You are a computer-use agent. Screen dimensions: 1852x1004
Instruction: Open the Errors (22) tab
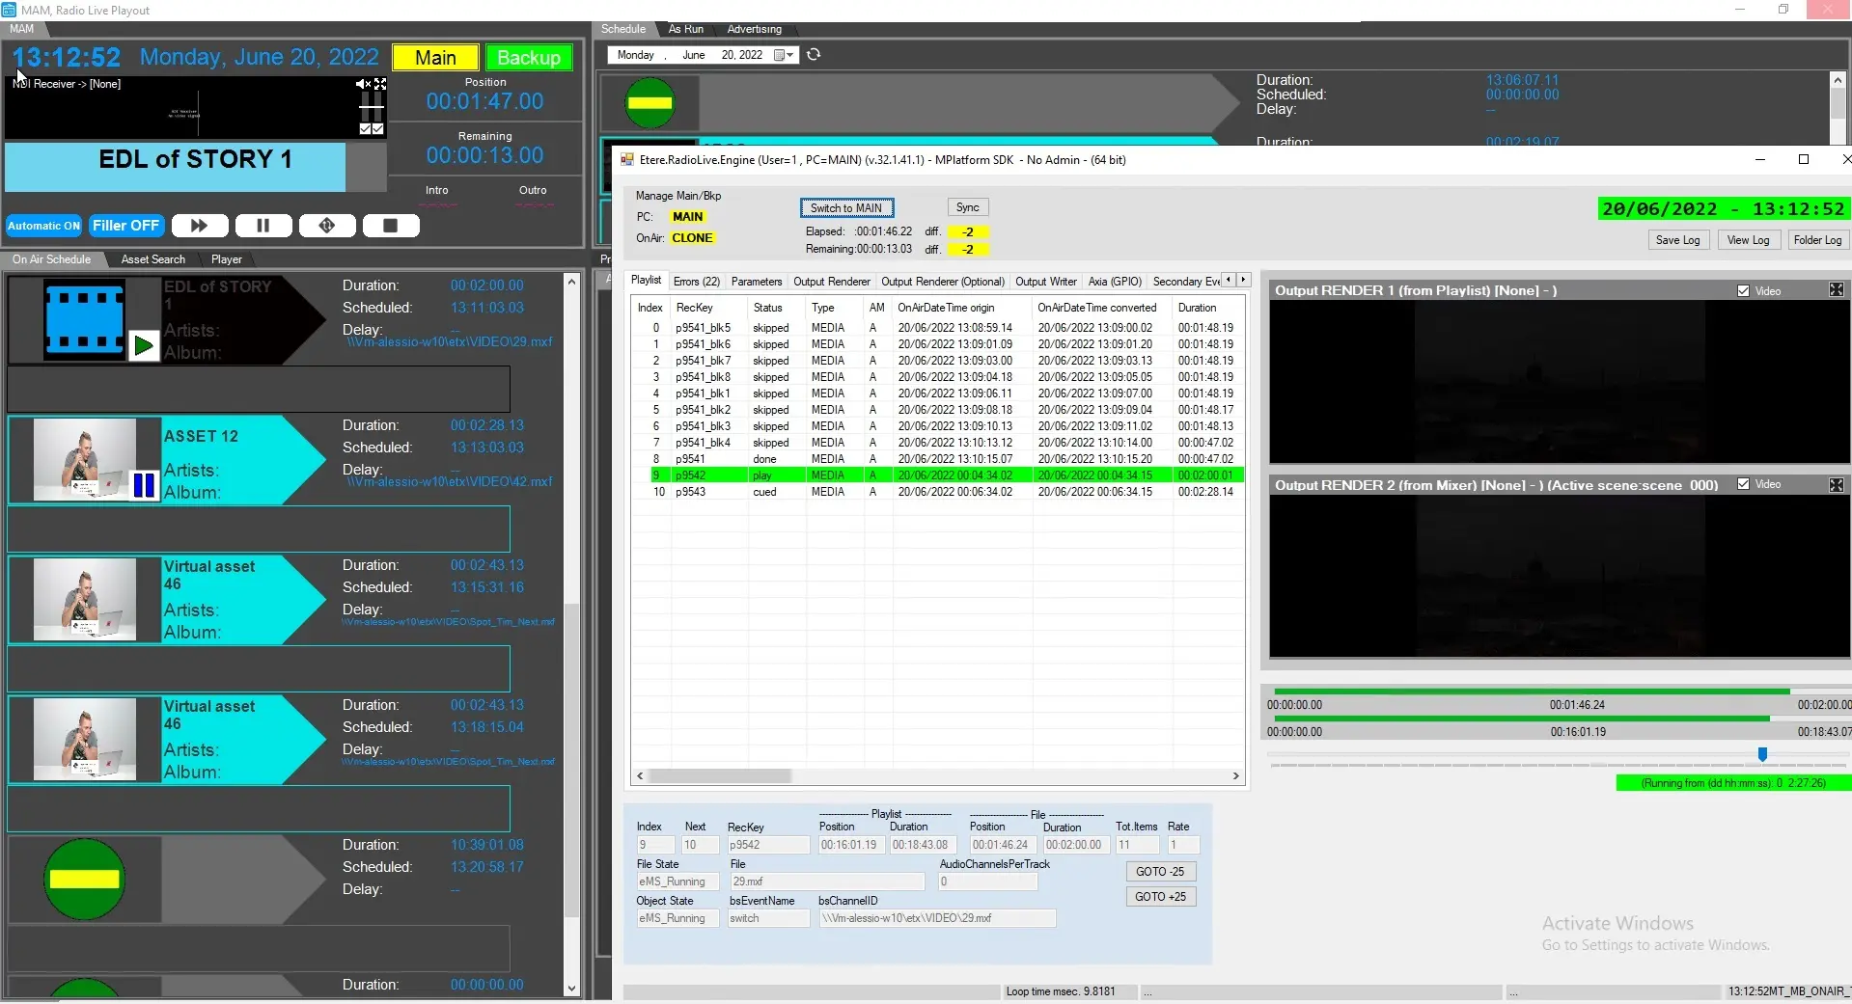[696, 282]
